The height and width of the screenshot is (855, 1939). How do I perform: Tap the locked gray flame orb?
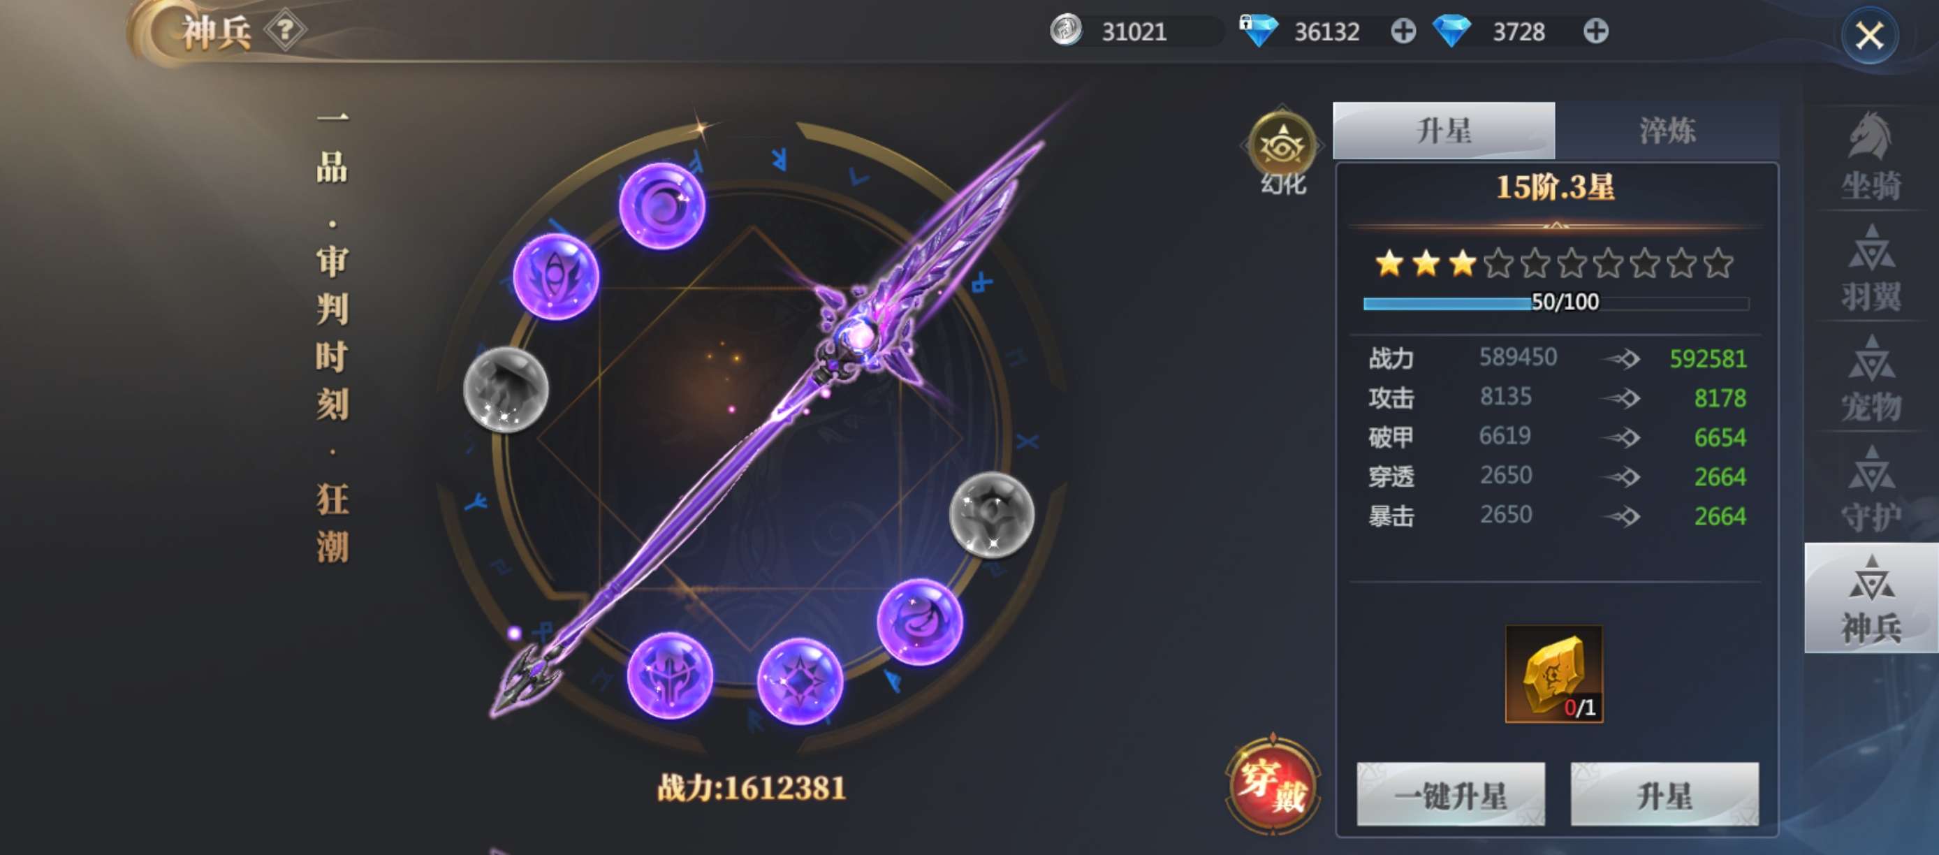pos(505,389)
